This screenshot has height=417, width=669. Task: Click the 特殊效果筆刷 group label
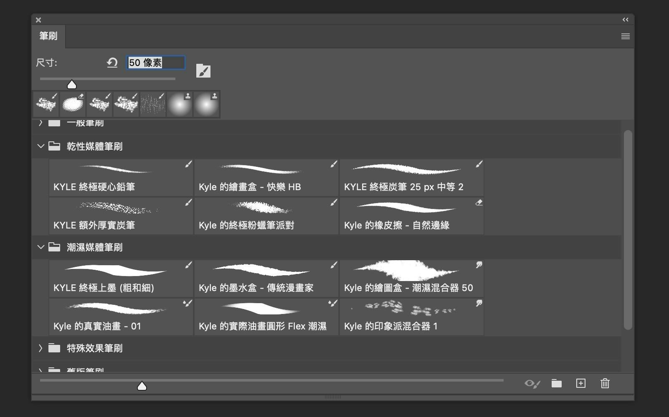click(x=95, y=348)
